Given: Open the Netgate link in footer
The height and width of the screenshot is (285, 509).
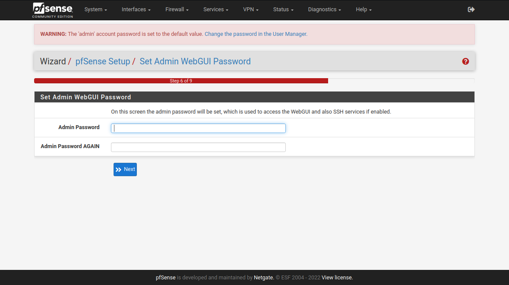Looking at the screenshot, I should pyautogui.click(x=263, y=278).
